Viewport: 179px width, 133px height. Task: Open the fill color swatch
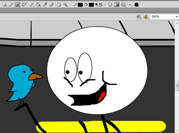pyautogui.click(x=91, y=5)
